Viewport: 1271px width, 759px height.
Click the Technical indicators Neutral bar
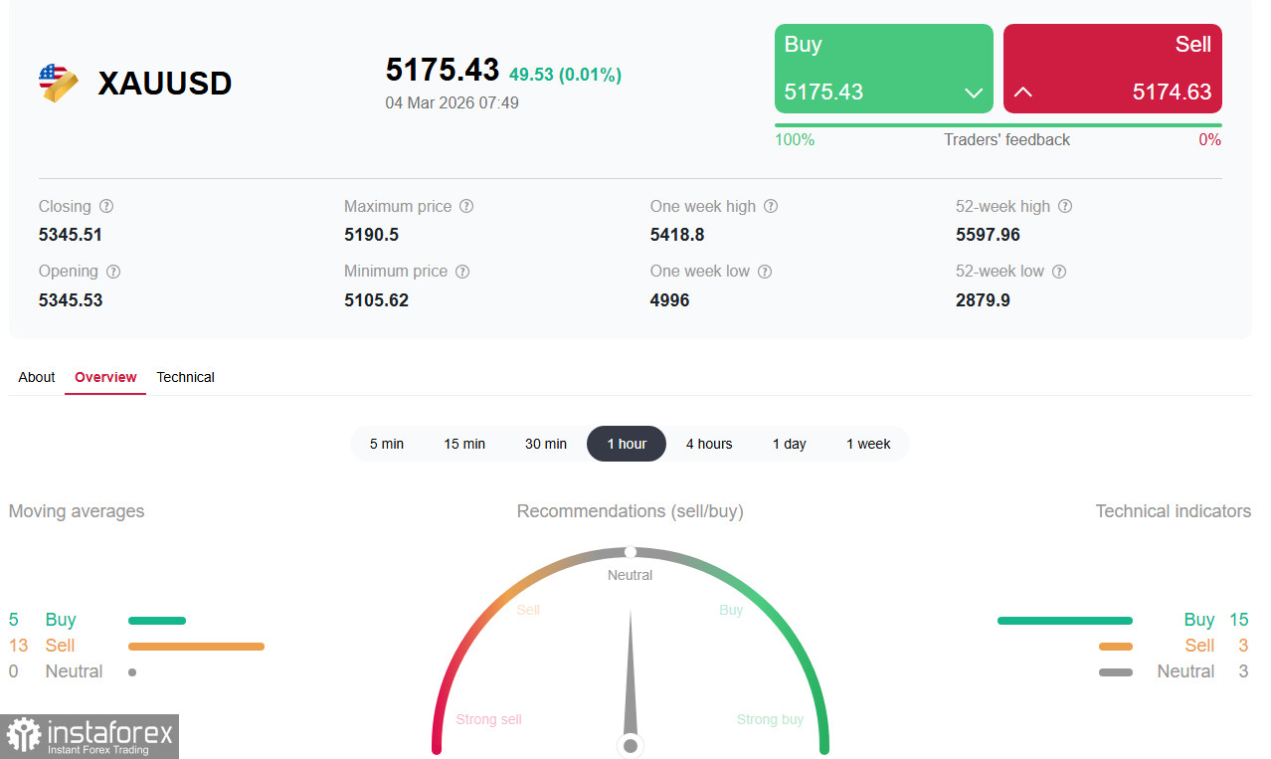point(1116,672)
